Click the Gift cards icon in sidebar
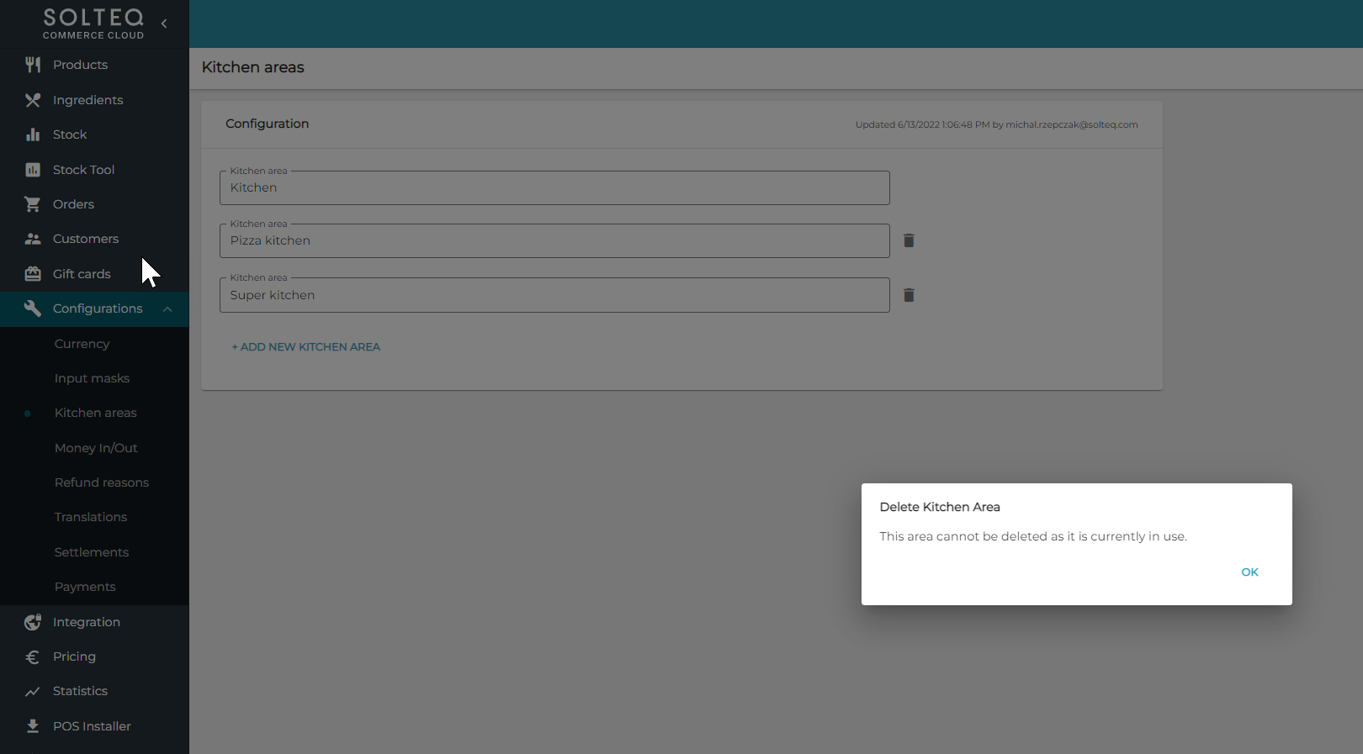 click(x=33, y=274)
